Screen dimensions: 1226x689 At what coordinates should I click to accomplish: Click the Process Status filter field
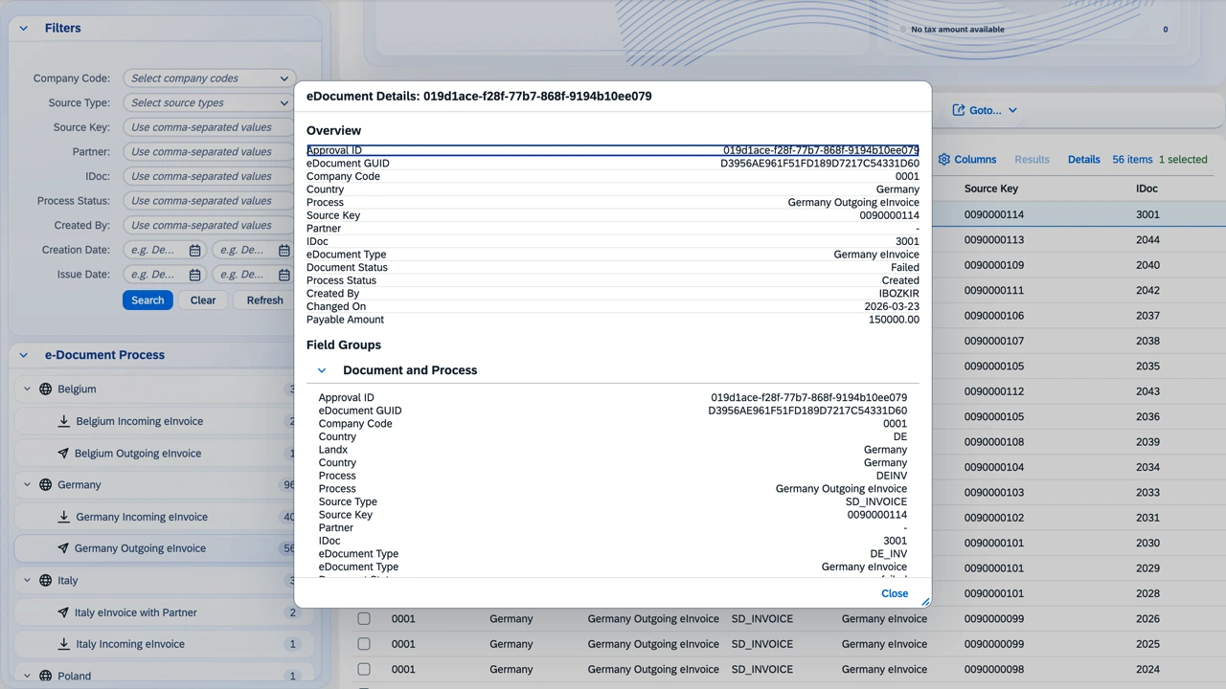210,201
